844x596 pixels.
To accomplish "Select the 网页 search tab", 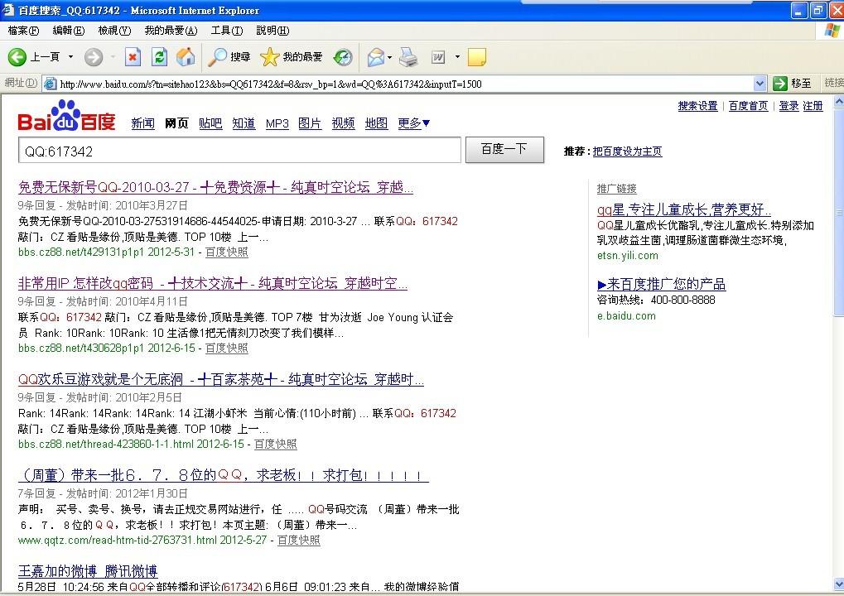I will point(176,123).
